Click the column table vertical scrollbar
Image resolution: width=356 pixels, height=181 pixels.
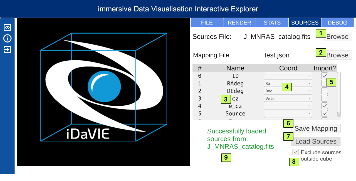(339, 94)
